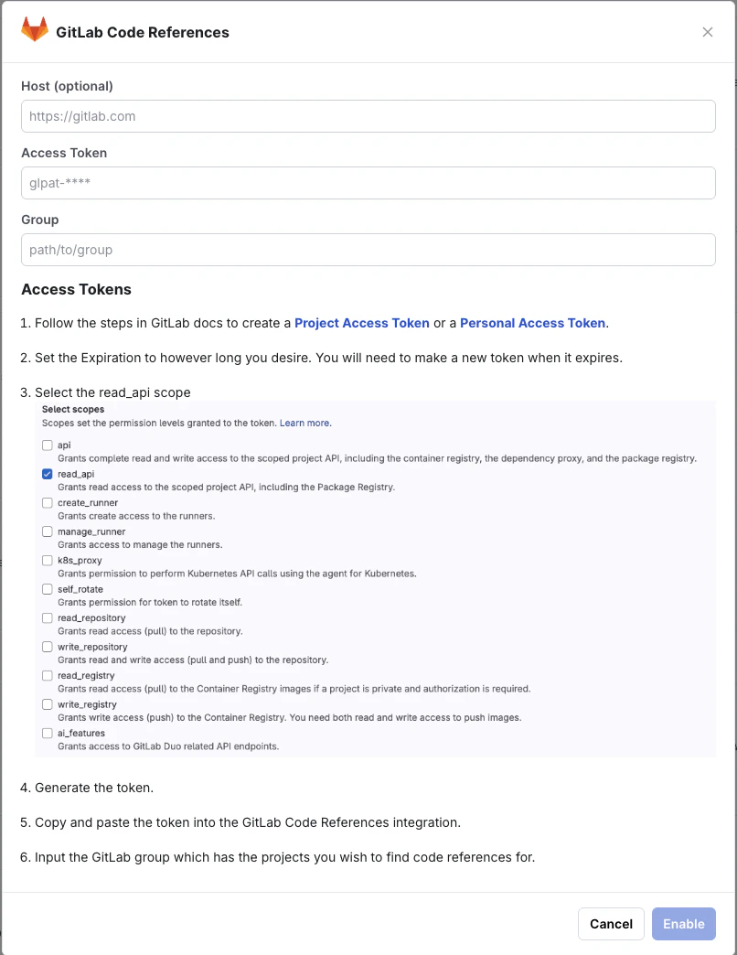Enable the read_repository scope

click(47, 617)
